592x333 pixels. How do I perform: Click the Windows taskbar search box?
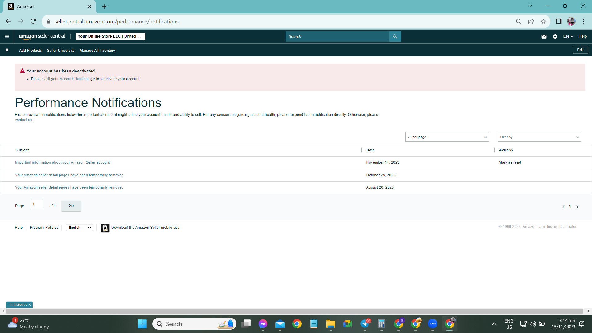(x=194, y=324)
